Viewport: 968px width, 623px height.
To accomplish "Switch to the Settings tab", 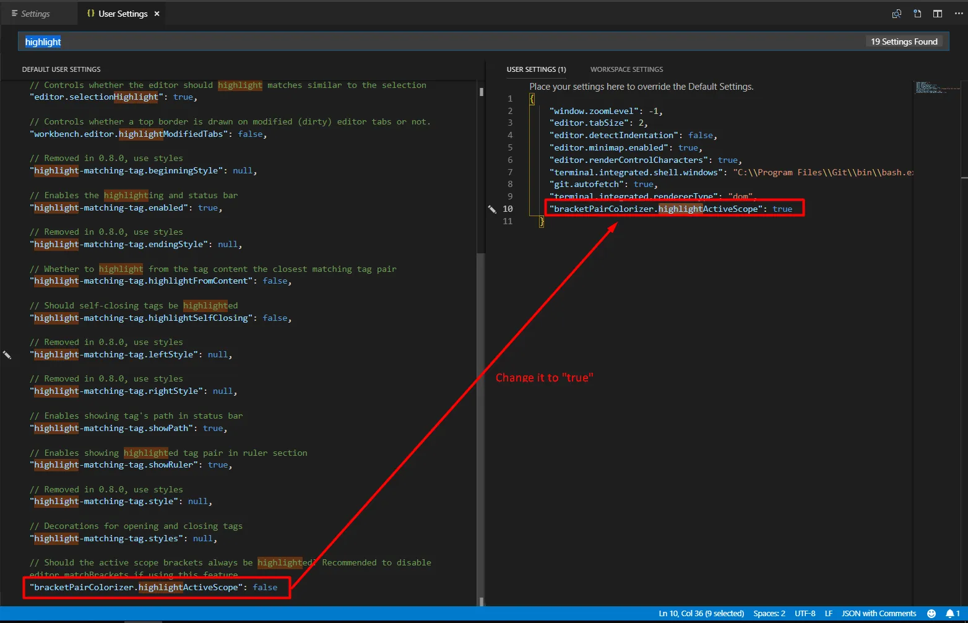I will tap(35, 14).
